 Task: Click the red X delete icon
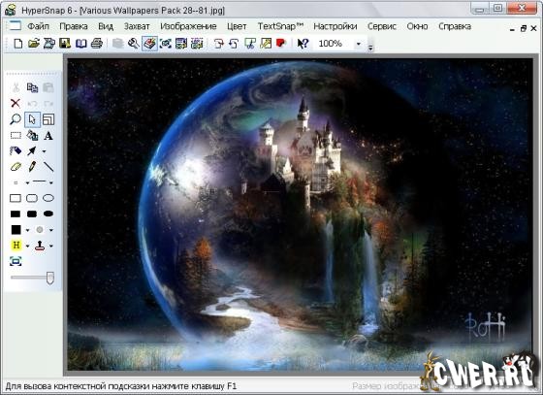16,103
